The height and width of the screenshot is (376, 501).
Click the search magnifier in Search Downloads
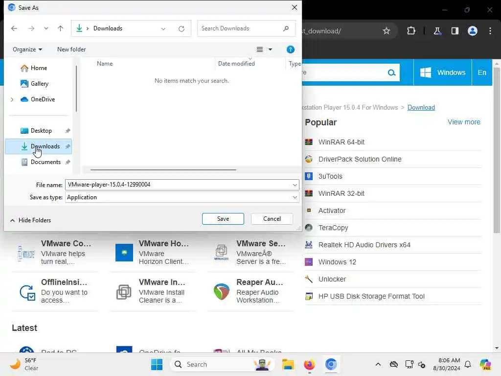tap(286, 28)
